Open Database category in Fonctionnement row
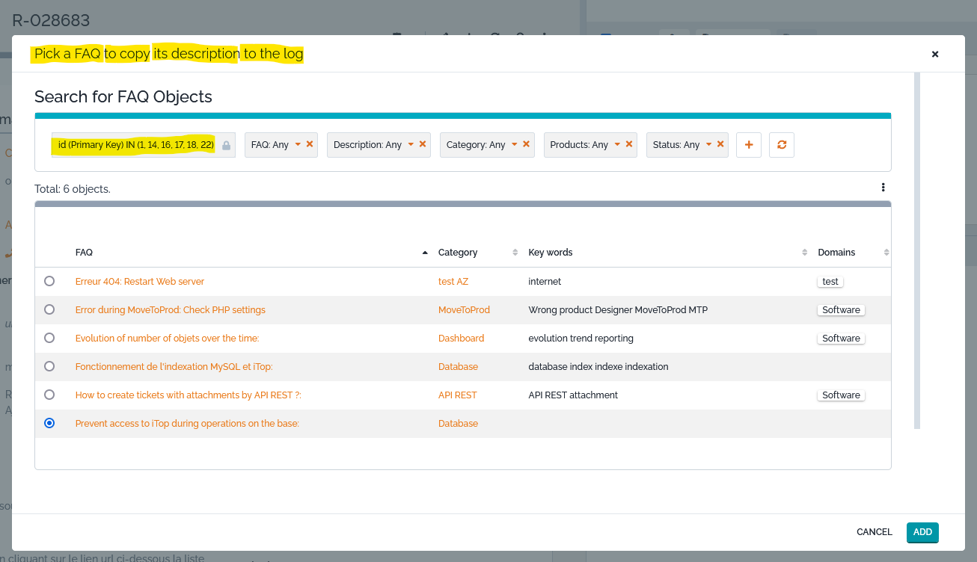This screenshot has height=562, width=977. pos(458,367)
